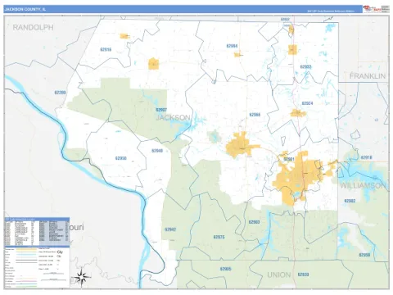Click ZIP code label 62950
393x295 pixels.
pyautogui.click(x=121, y=158)
